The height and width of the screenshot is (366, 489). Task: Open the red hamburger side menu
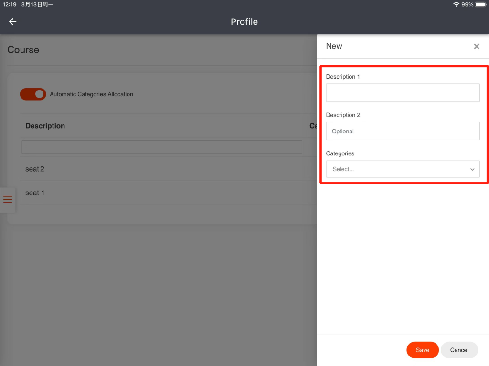(8, 199)
